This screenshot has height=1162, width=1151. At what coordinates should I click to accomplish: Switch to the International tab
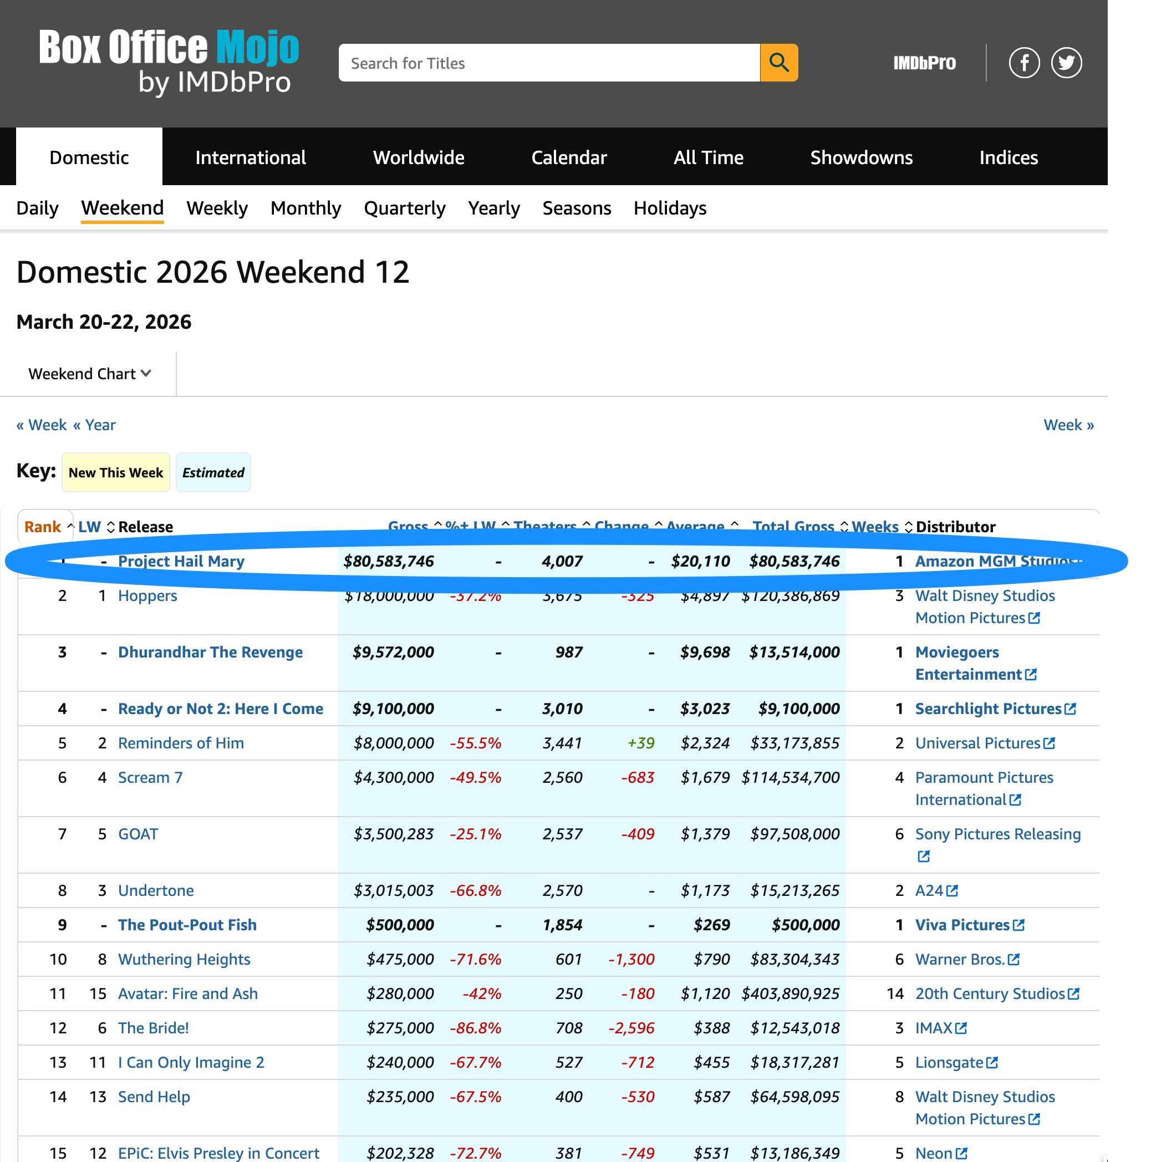250,157
